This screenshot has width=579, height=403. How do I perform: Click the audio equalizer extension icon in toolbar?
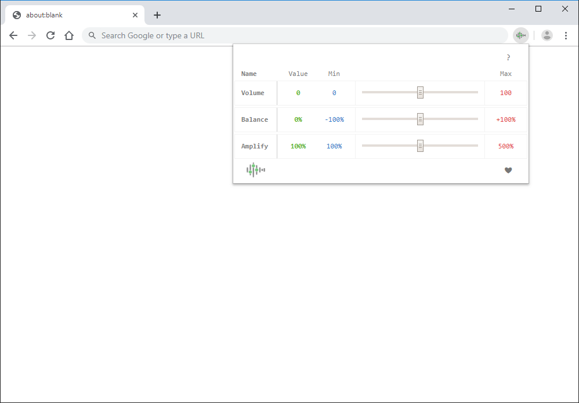[x=520, y=35]
